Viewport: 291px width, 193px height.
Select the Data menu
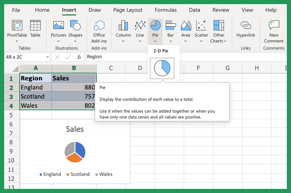click(194, 10)
